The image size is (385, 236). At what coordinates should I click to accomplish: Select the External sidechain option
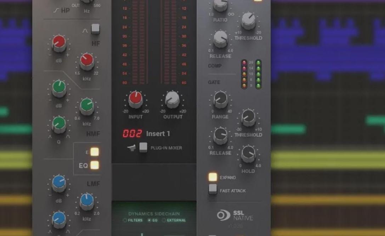[174, 220]
